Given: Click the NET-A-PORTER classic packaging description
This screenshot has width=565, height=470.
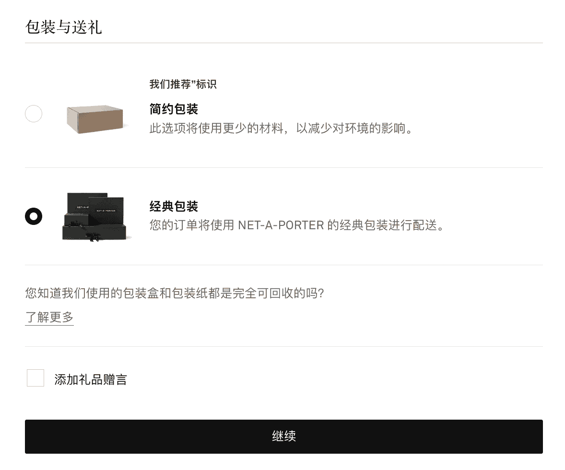Looking at the screenshot, I should (297, 225).
